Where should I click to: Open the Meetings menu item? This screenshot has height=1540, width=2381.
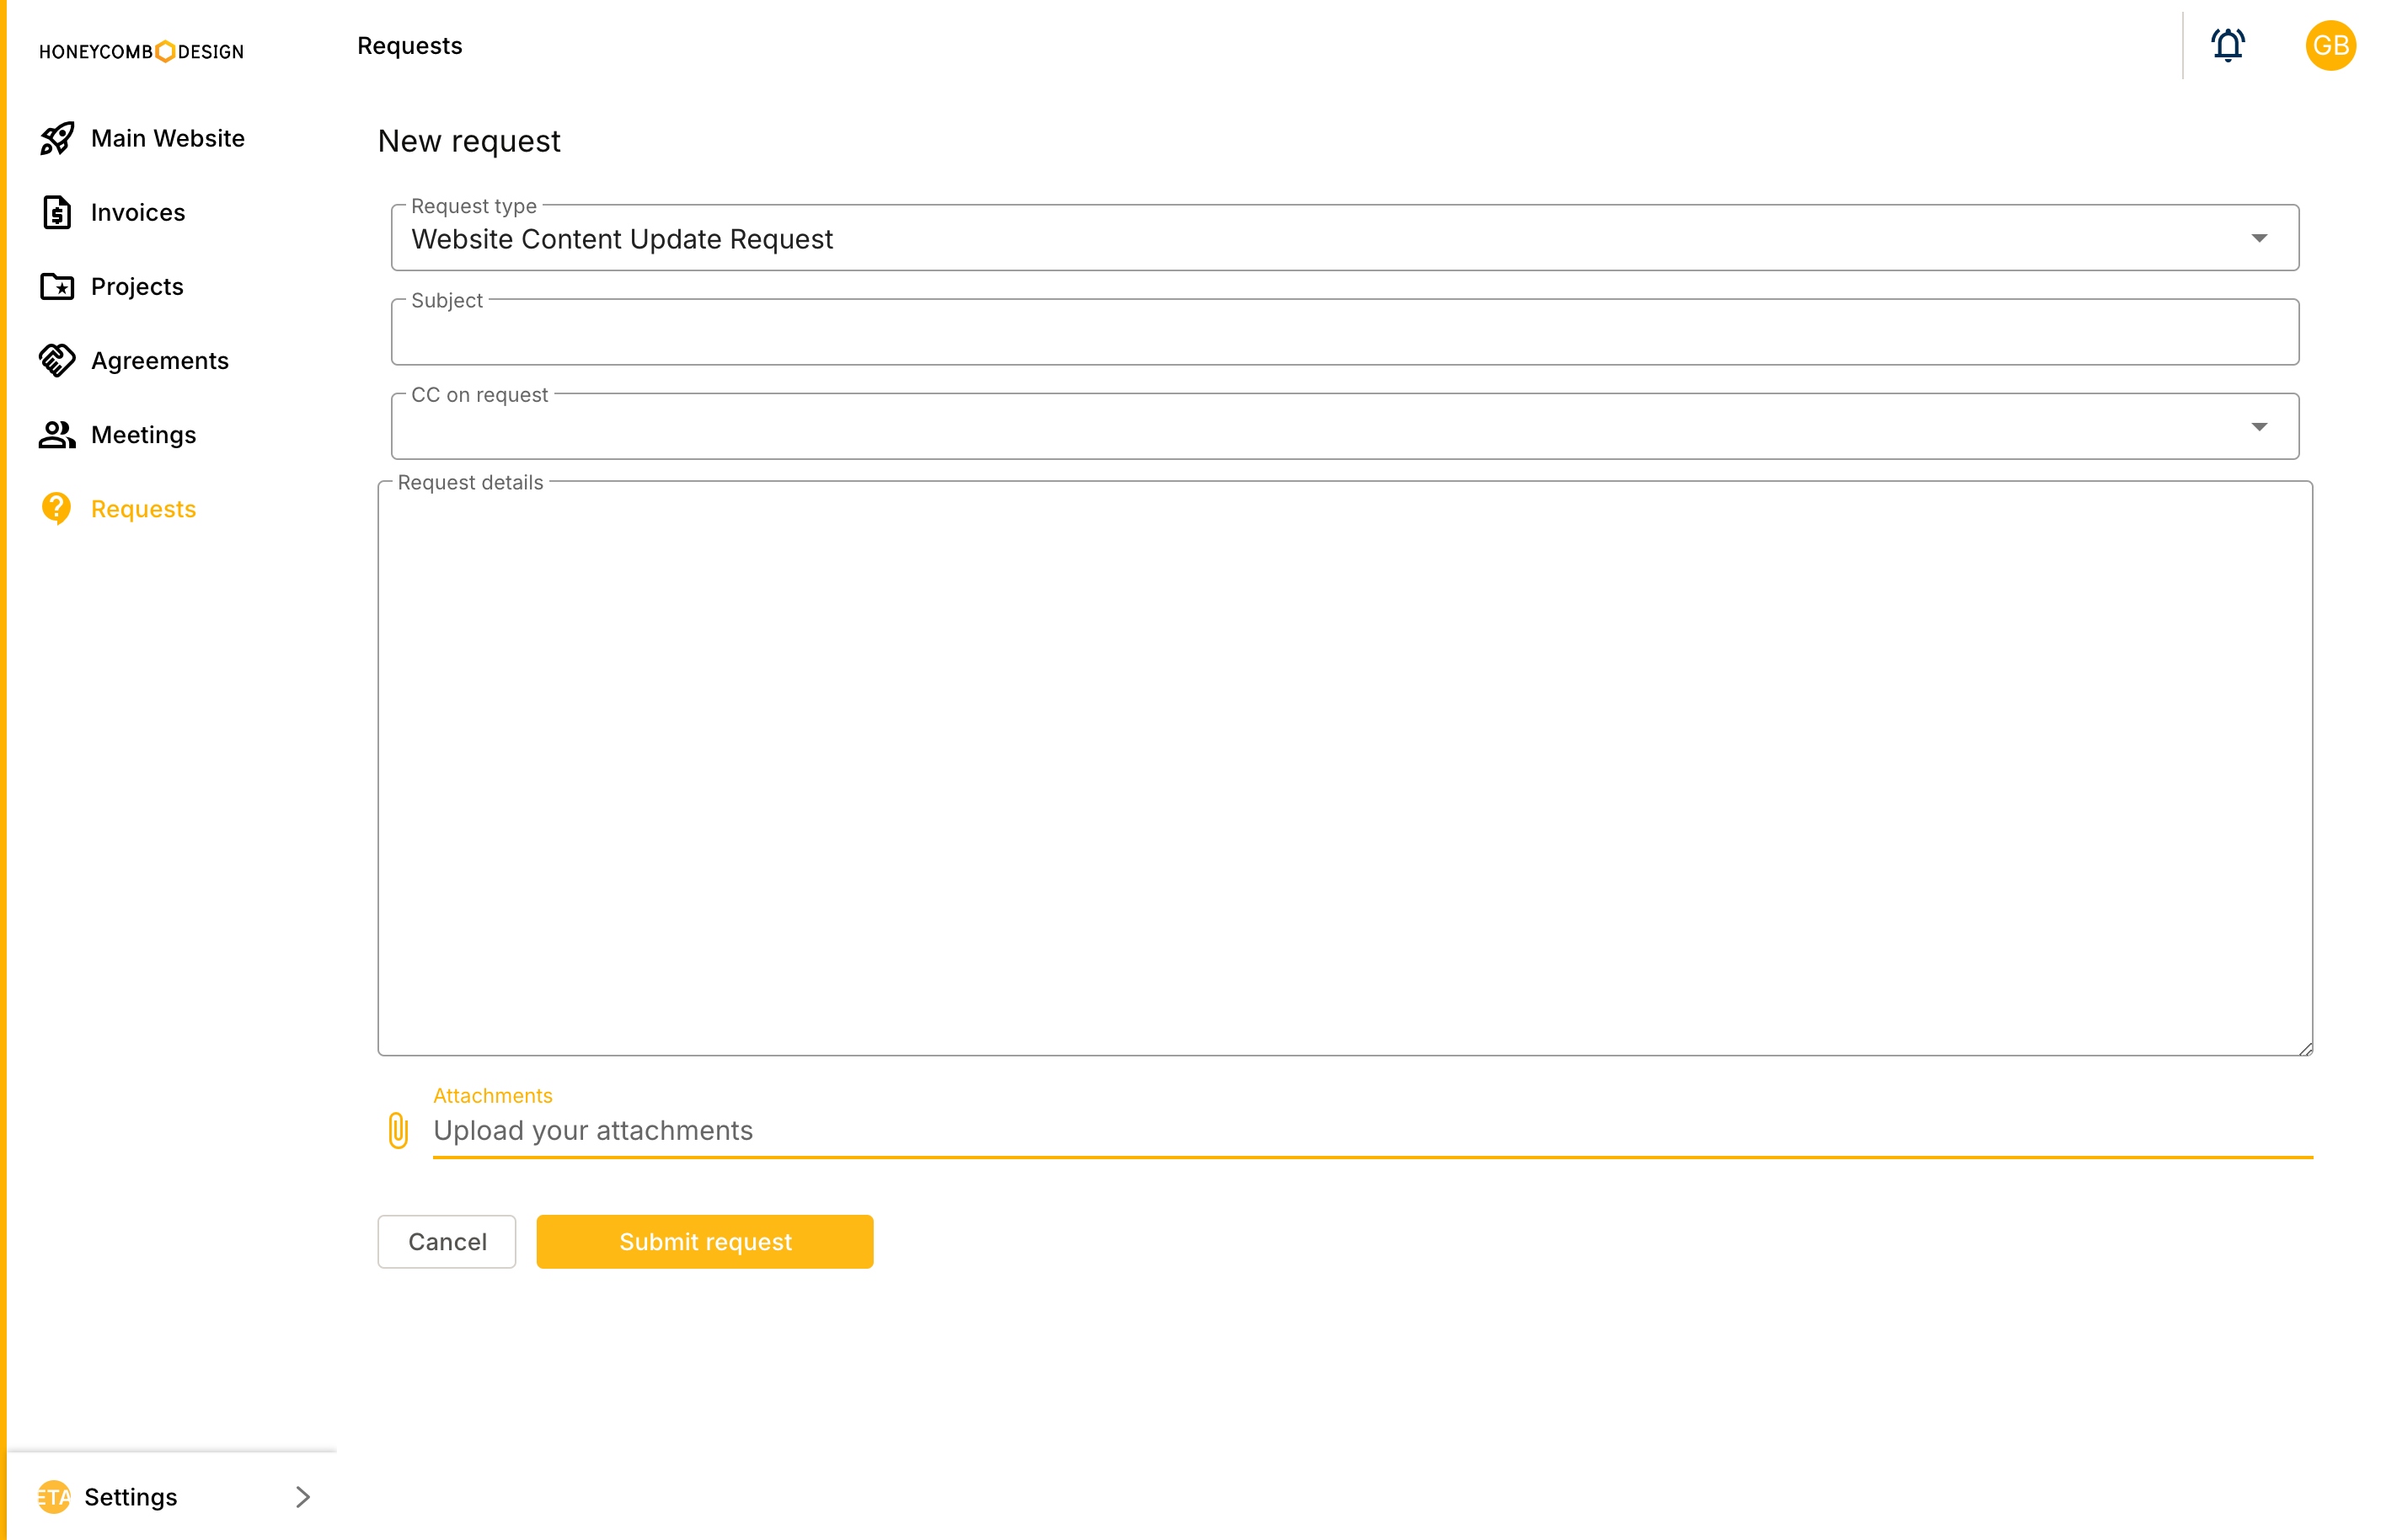click(x=143, y=434)
